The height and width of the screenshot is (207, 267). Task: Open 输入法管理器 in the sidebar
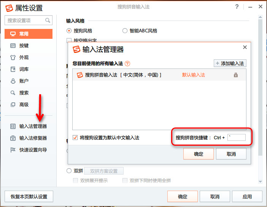(x=33, y=126)
